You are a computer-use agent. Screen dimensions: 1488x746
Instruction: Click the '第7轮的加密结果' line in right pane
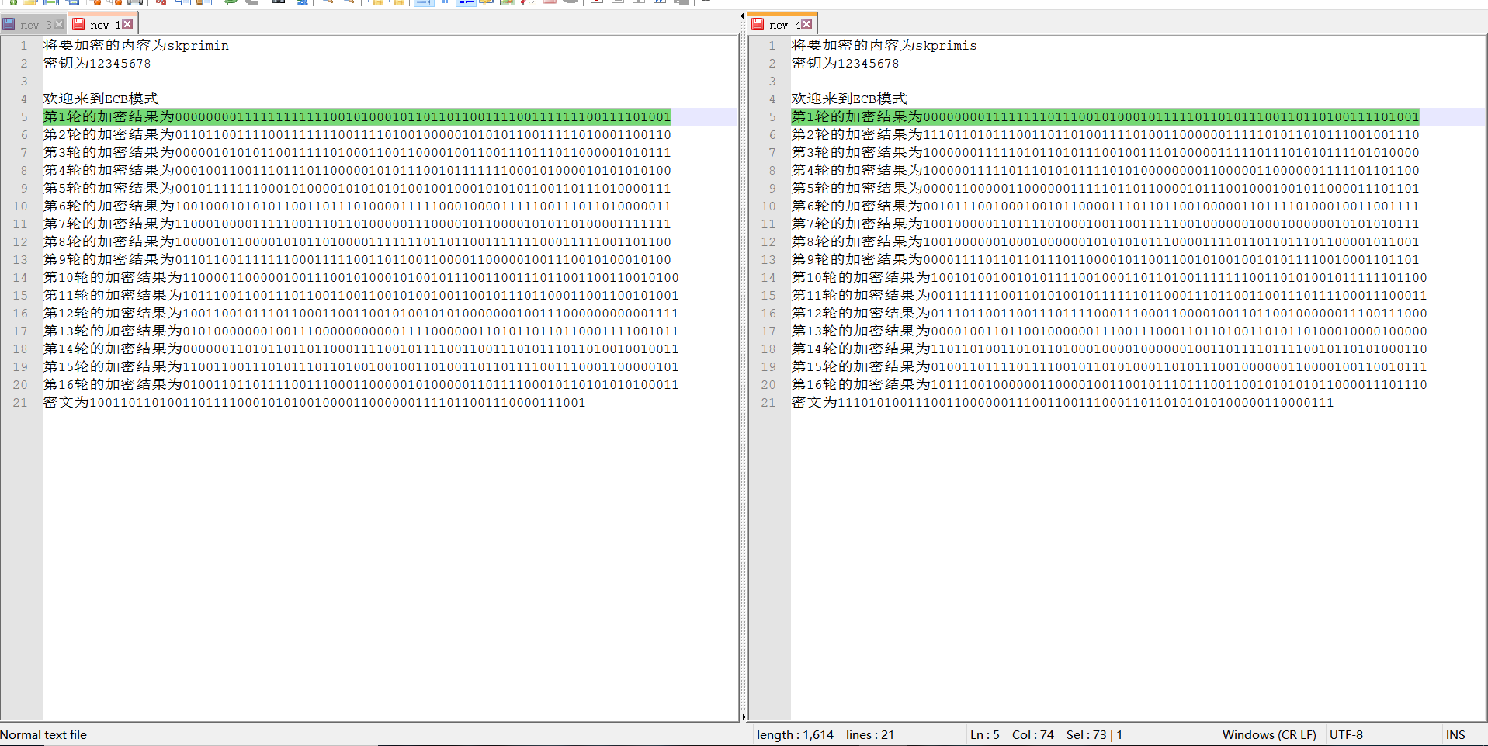click(x=1105, y=224)
